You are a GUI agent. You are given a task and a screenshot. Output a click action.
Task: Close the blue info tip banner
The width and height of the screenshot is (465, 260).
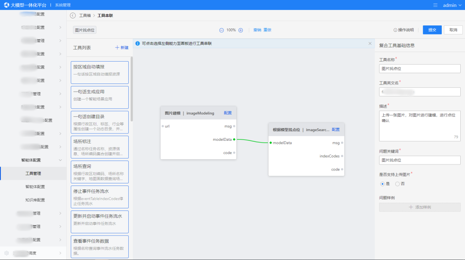pos(370,43)
